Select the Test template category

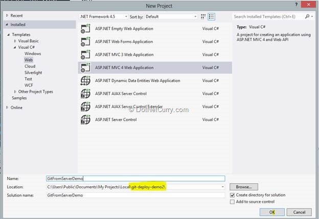[28, 79]
